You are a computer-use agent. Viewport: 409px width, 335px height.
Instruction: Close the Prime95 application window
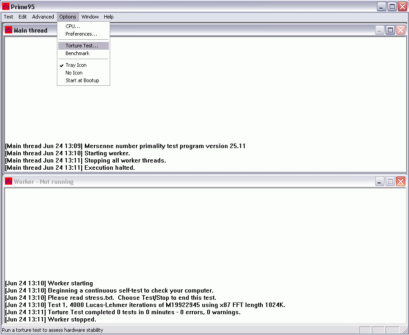pos(403,6)
